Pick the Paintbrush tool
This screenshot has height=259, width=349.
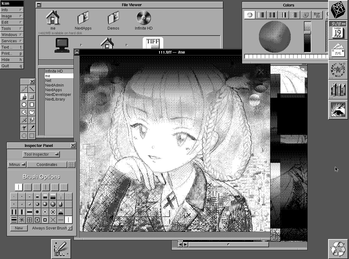coord(24,97)
